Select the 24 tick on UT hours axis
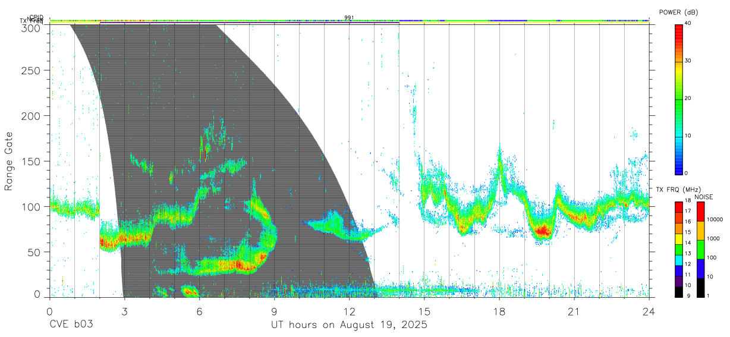 (649, 311)
